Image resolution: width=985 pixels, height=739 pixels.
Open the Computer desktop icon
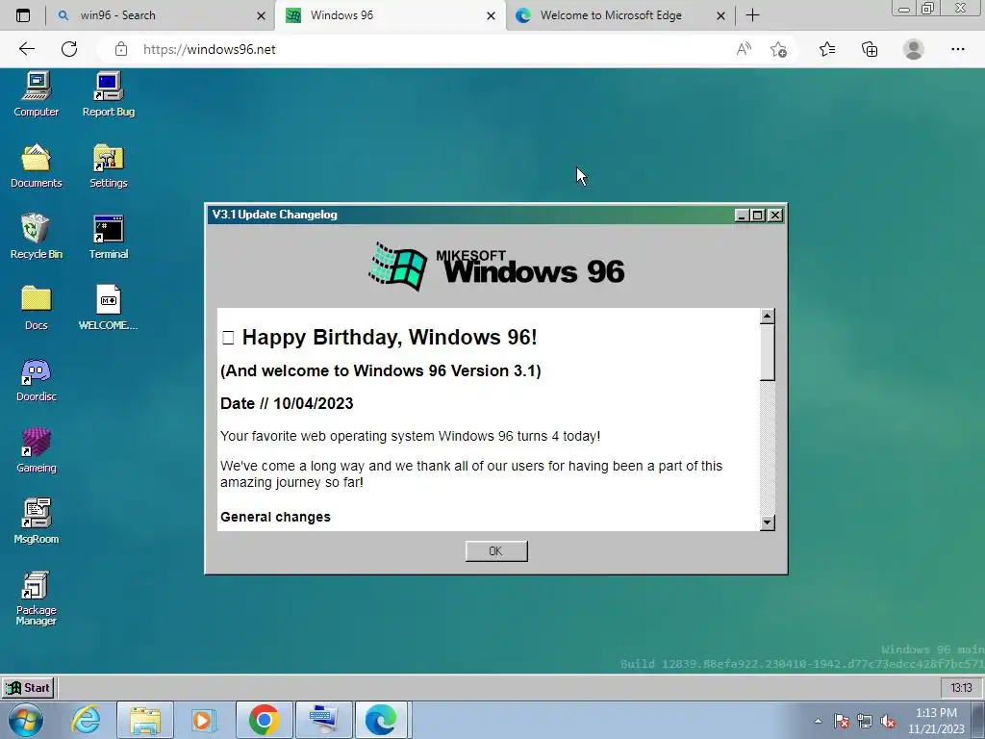click(x=36, y=94)
